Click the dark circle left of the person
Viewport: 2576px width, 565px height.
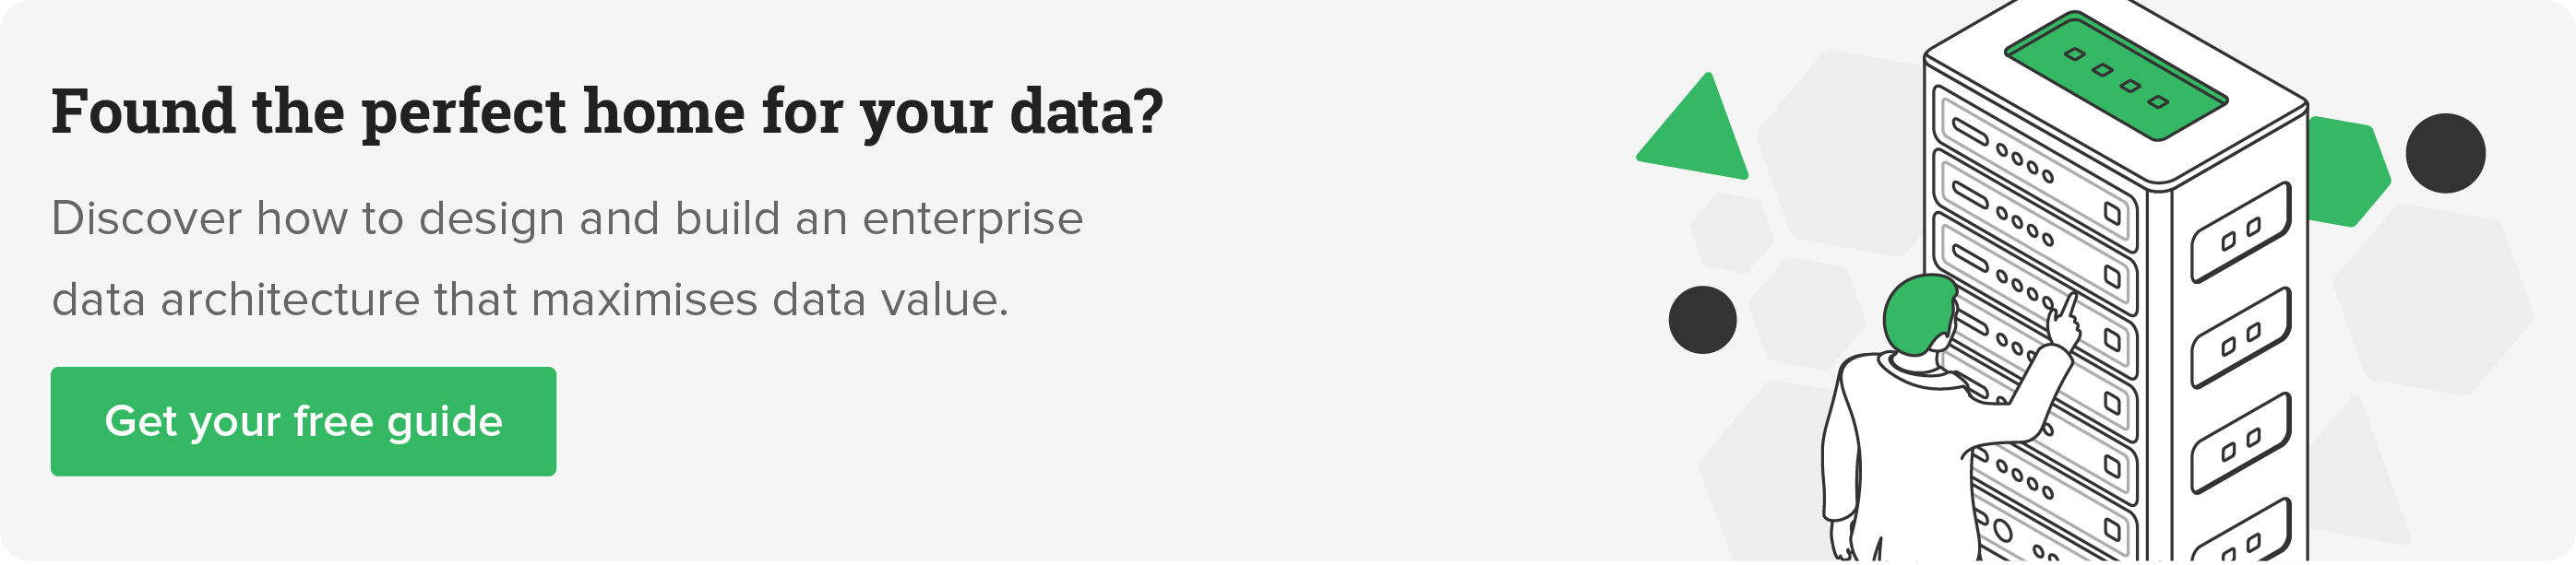(1702, 320)
